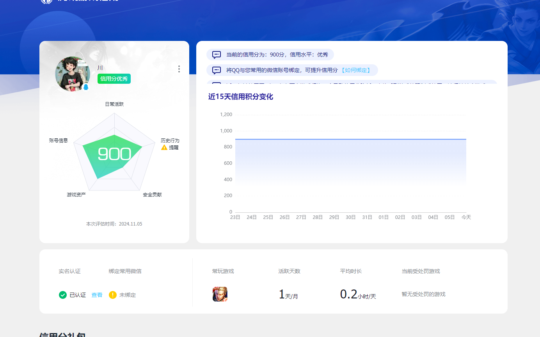
Task: Click the frequently played game icon
Action: click(220, 294)
